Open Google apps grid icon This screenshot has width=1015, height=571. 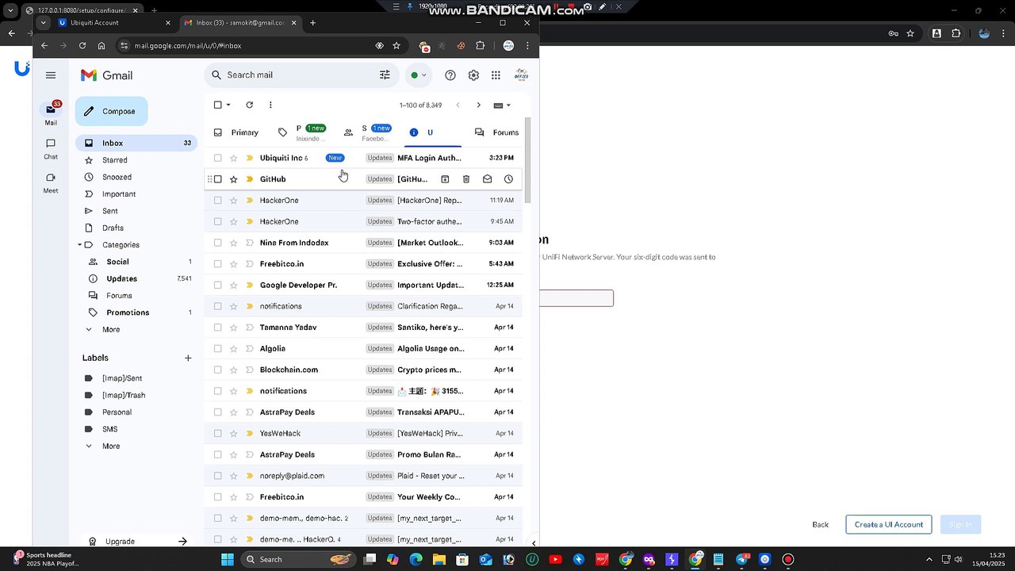[x=496, y=75]
